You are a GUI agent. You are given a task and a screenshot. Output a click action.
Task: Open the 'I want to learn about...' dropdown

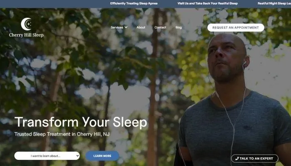click(x=47, y=156)
